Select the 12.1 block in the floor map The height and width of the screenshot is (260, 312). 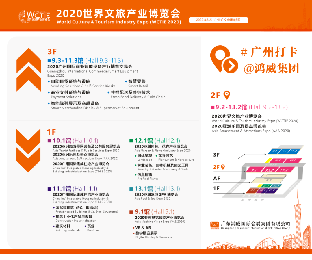tap(266, 186)
